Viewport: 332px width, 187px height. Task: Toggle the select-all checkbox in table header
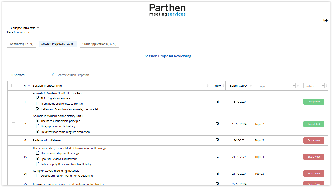pos(13,86)
